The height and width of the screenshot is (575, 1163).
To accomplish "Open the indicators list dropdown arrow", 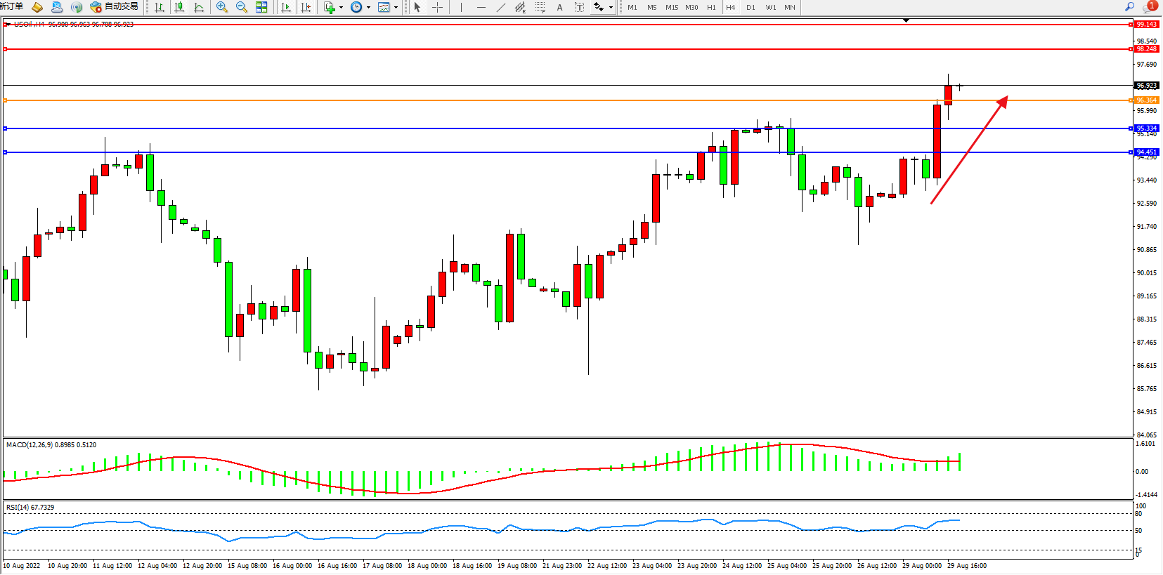I will point(341,7).
